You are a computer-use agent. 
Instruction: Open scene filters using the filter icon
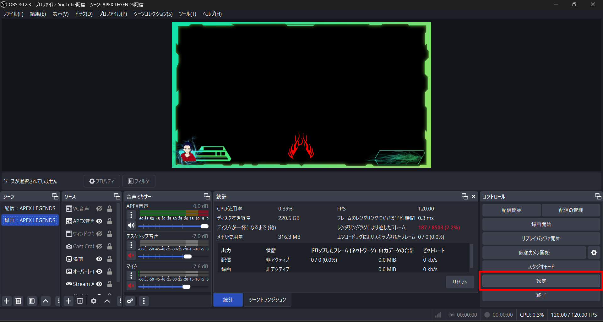31,301
